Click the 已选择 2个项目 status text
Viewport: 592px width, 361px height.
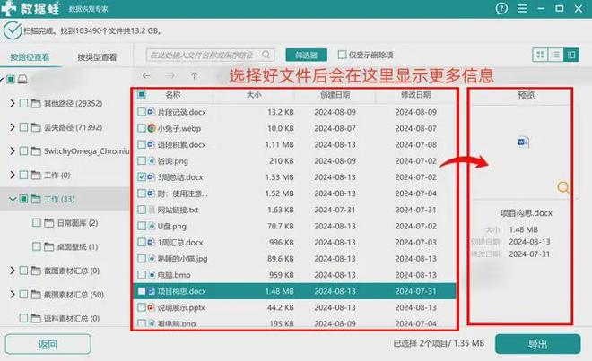point(439,343)
